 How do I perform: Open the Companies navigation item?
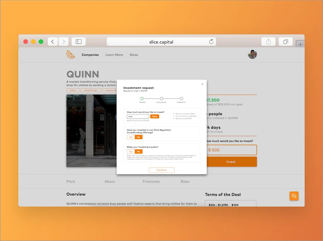point(90,55)
